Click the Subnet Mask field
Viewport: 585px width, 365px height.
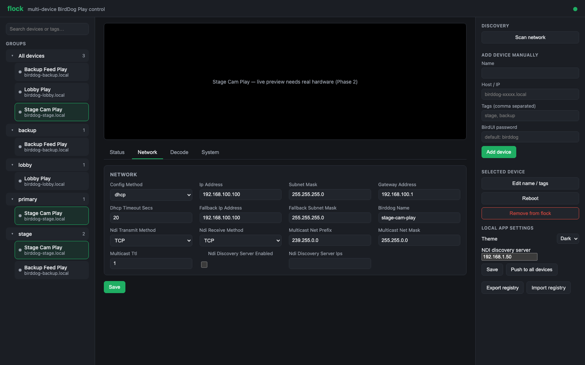tap(330, 195)
